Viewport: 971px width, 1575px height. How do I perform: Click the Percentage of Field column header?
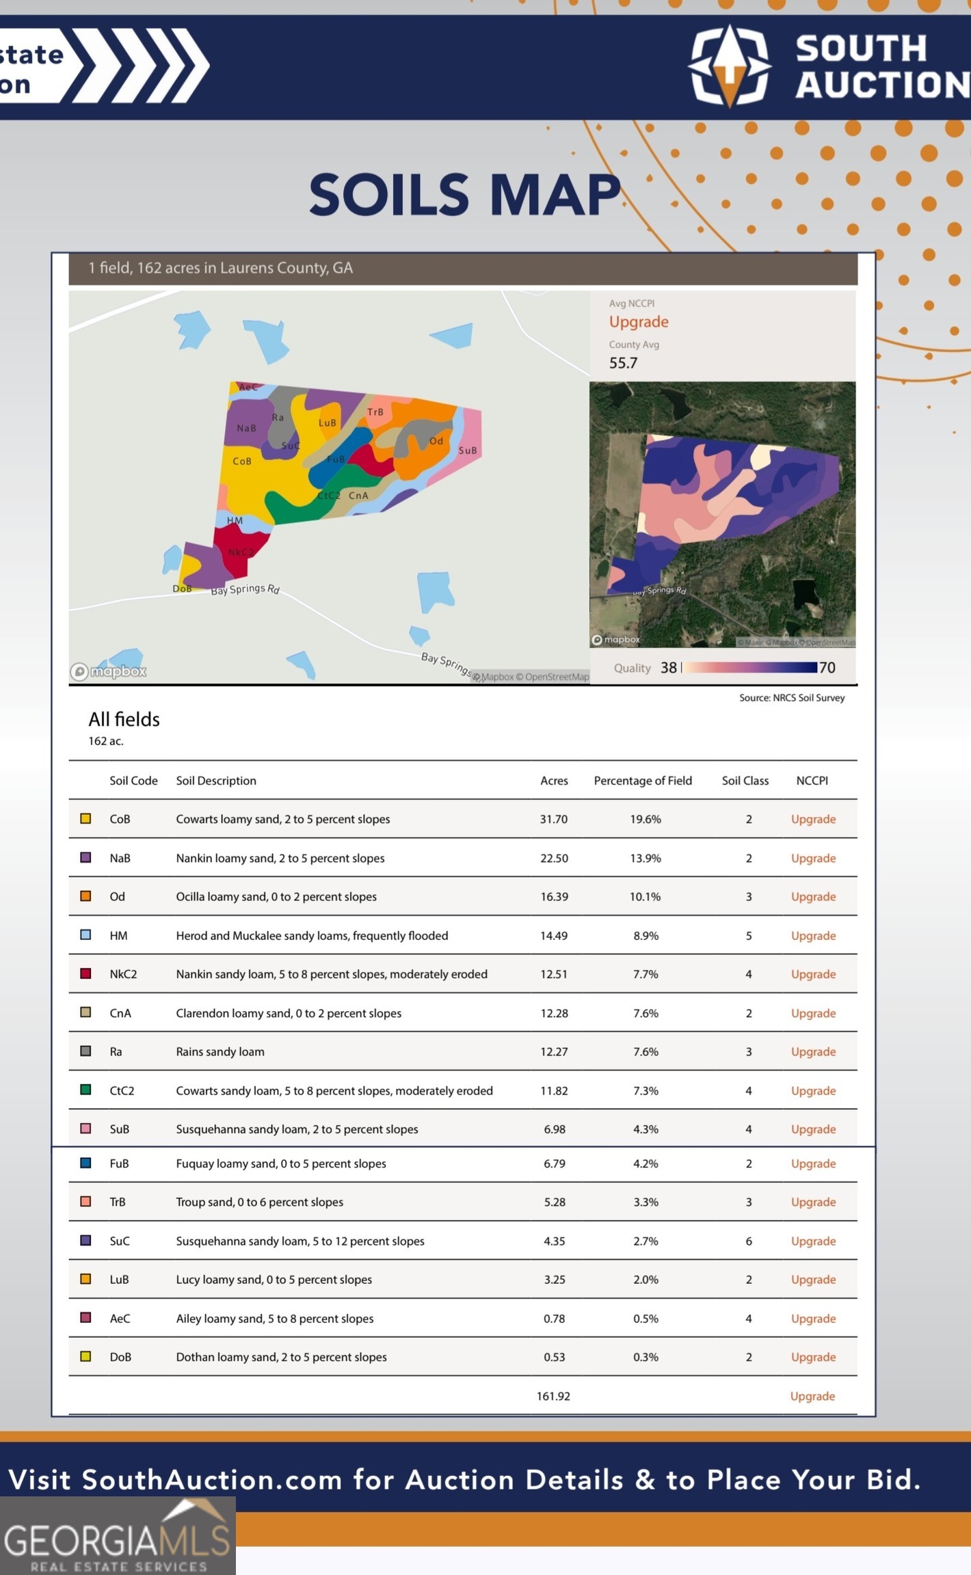(x=642, y=781)
